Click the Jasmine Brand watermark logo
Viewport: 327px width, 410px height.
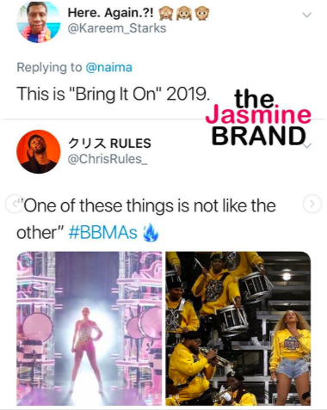258,118
